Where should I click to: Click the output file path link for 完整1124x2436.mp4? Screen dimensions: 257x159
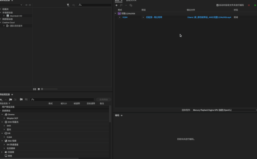(x=209, y=17)
